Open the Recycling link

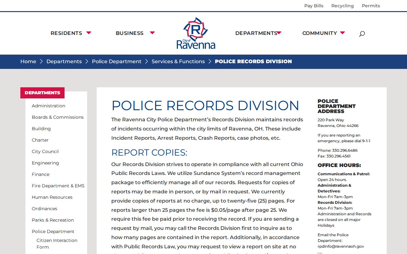tap(342, 6)
